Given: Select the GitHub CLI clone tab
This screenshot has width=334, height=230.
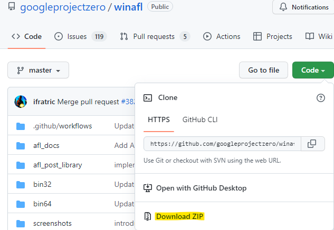Looking at the screenshot, I should click(x=200, y=119).
